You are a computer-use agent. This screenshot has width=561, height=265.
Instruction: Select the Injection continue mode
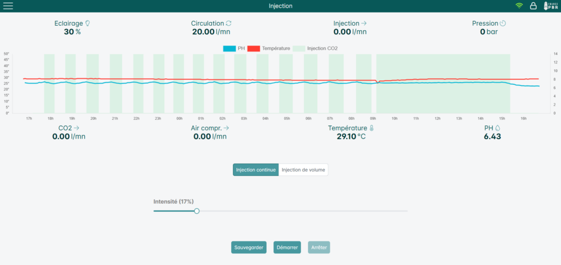tap(256, 170)
